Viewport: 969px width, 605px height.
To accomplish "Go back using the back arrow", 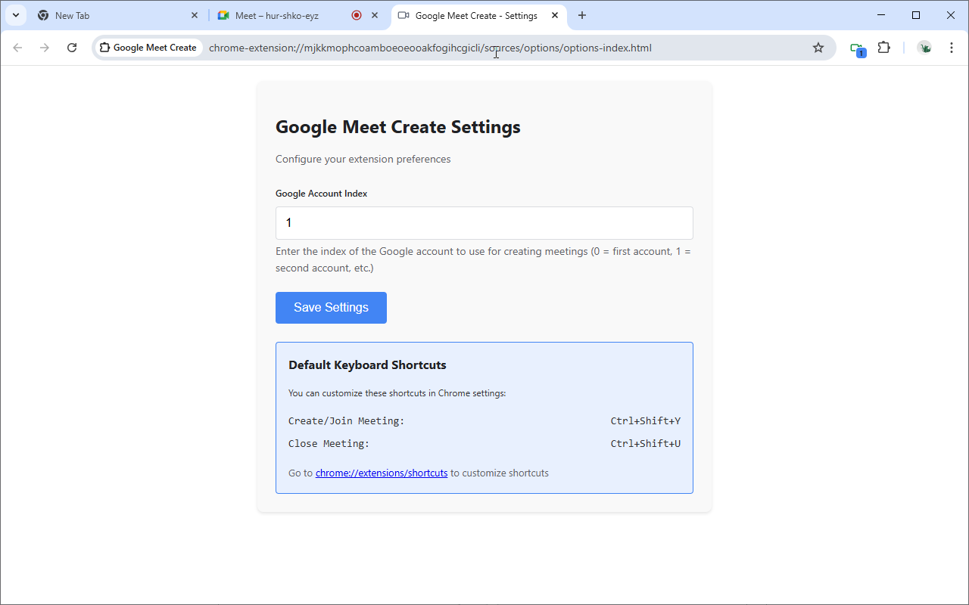I will tap(17, 48).
